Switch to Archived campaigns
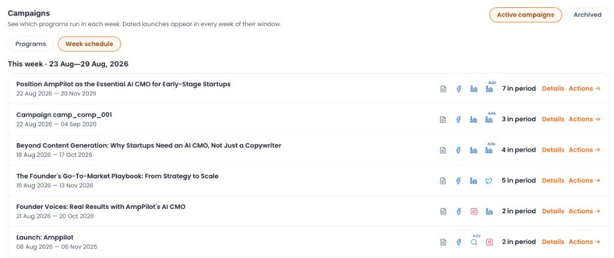Screen dimensions: 614x258 588,15
